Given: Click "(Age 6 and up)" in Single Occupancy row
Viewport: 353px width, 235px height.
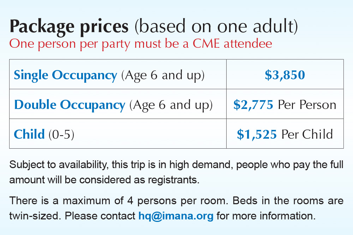Looking at the screenshot, I should pyautogui.click(x=163, y=76).
